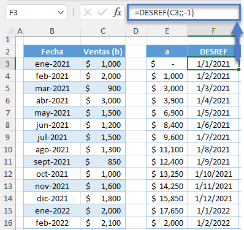The height and width of the screenshot is (230, 244).
Task: Select cell sept-2021
Action: [x=52, y=161]
